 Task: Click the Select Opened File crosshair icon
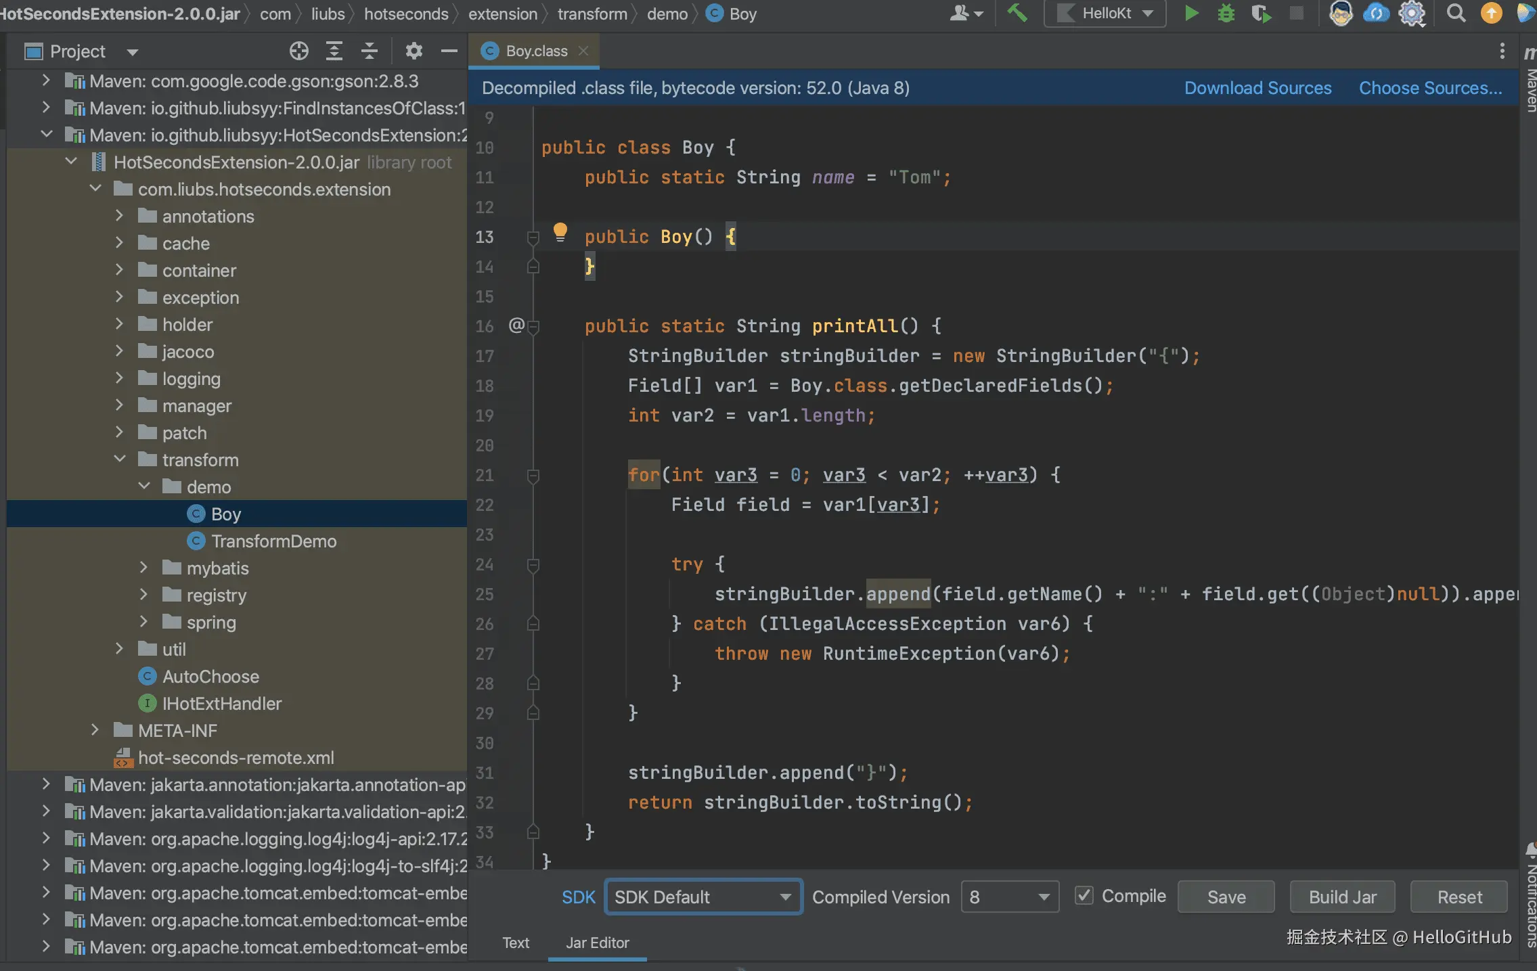(x=298, y=51)
